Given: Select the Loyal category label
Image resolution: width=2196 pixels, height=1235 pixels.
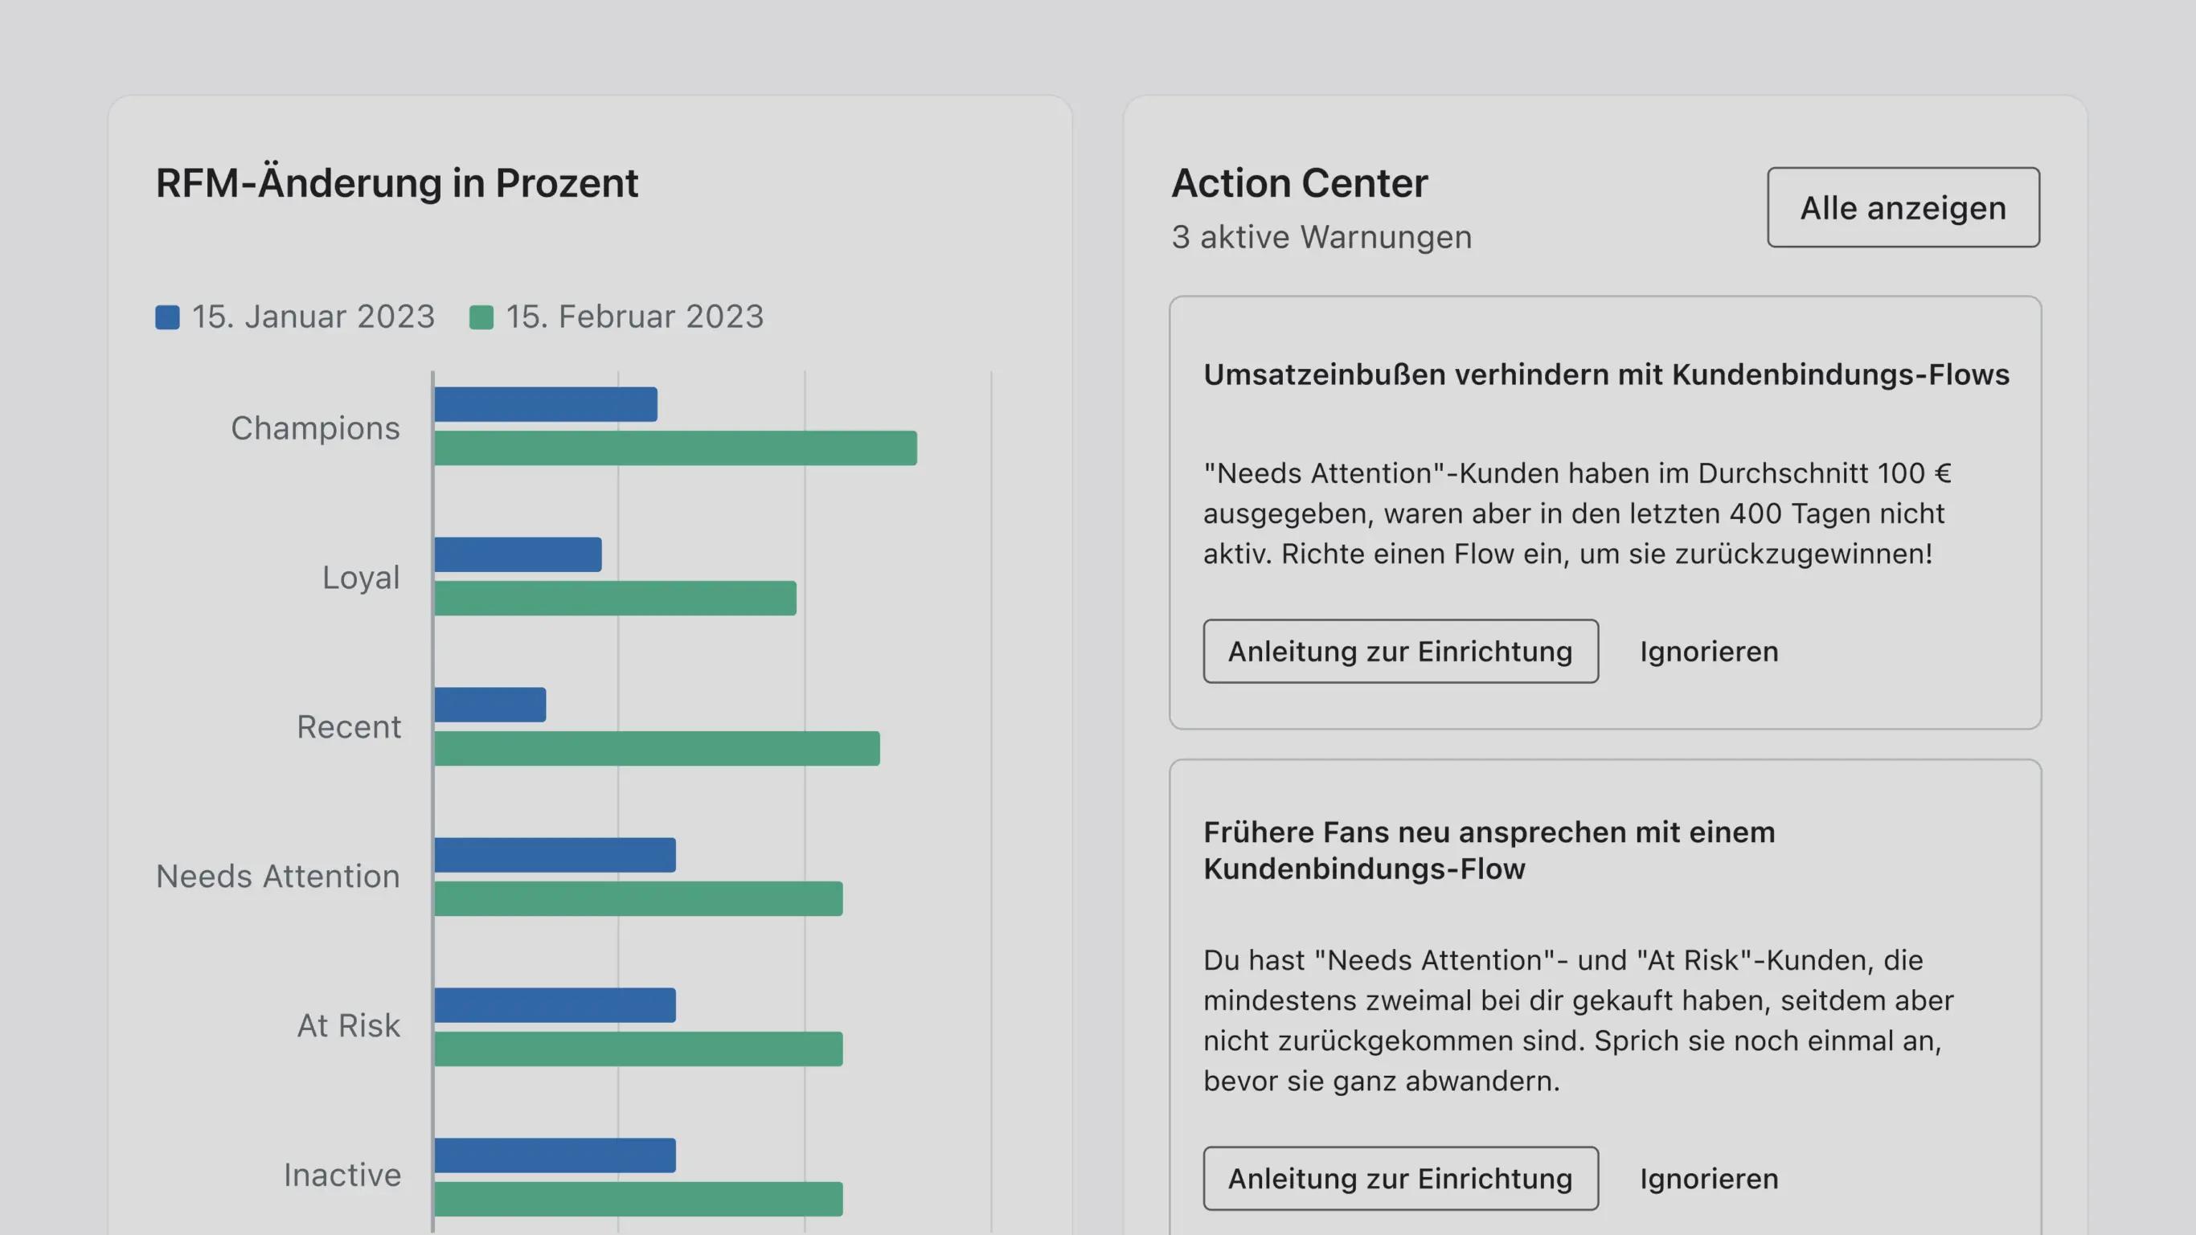Looking at the screenshot, I should (x=361, y=578).
